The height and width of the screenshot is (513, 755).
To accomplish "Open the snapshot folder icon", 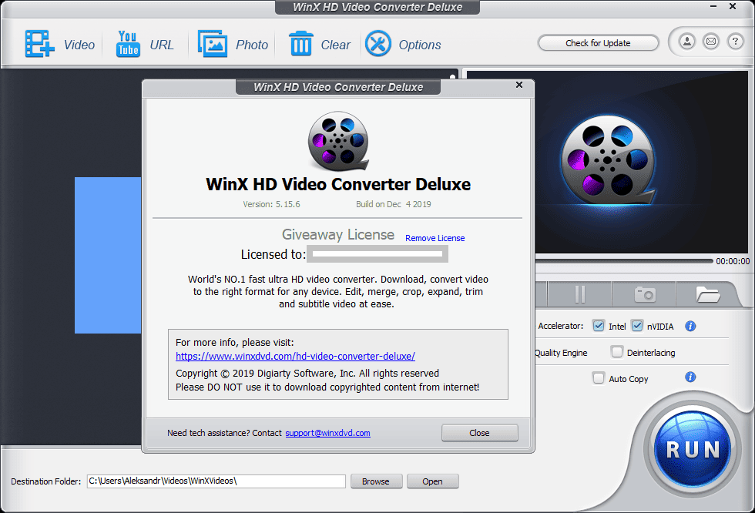I will click(x=707, y=294).
